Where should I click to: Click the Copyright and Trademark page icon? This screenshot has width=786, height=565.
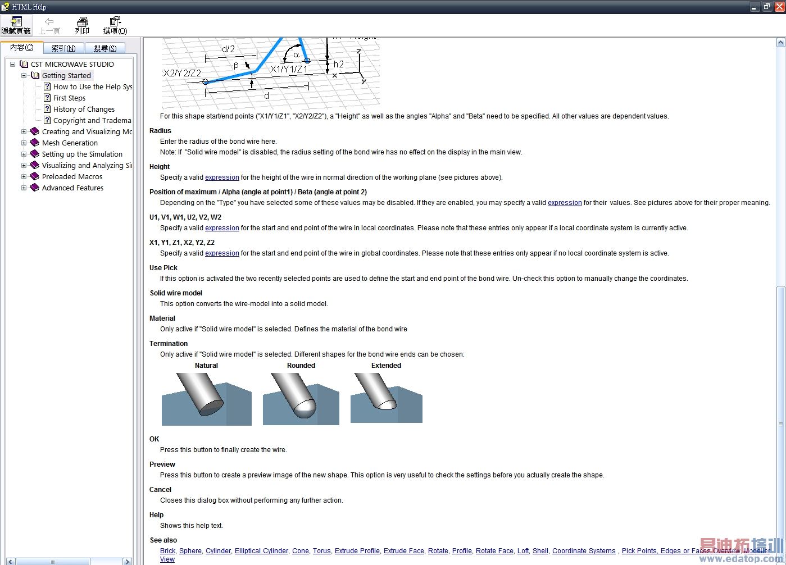(x=47, y=120)
